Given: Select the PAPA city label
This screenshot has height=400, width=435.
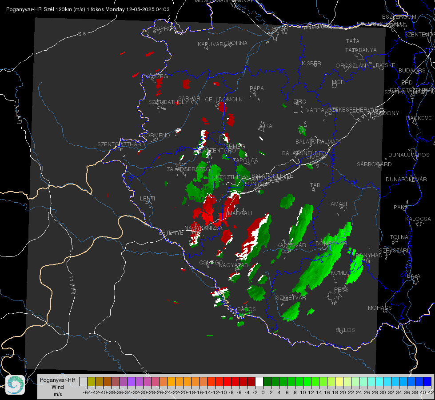Looking at the screenshot, I should click(x=257, y=88).
